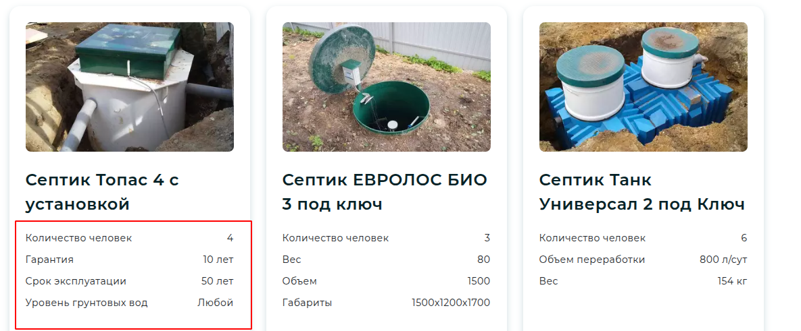This screenshot has height=331, width=801.
Task: Click the 154 кг weight value
Action: (x=732, y=281)
